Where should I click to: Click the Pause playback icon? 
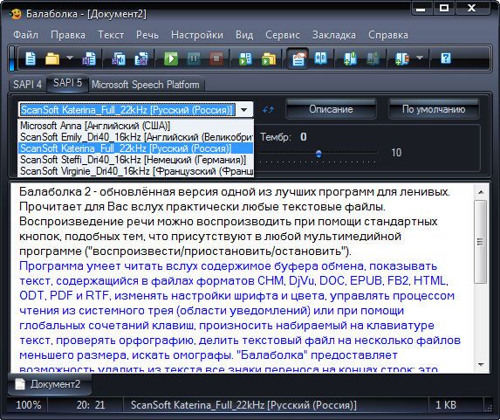[x=193, y=59]
